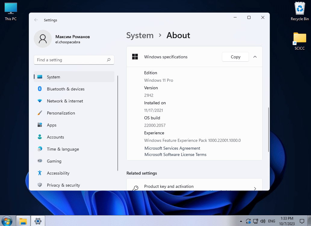Click the Windows logo beside Windows specifications
Screen dimensions: 311x226
pyautogui.click(x=135, y=56)
